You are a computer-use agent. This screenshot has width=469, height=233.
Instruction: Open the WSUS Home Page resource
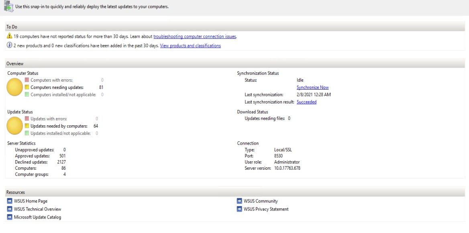point(31,201)
